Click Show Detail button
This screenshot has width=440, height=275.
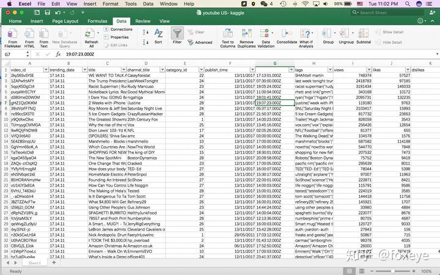click(x=389, y=32)
